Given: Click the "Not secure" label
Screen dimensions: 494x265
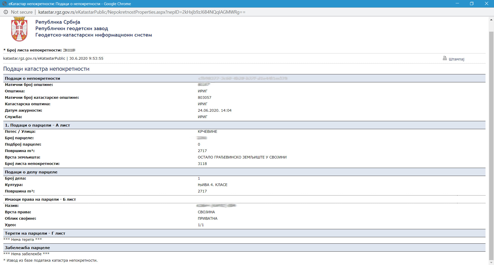Looking at the screenshot, I should 22,12.
